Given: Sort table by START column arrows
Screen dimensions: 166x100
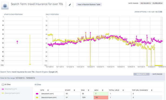Looking at the screenshot, I should pyautogui.click(x=74, y=90).
